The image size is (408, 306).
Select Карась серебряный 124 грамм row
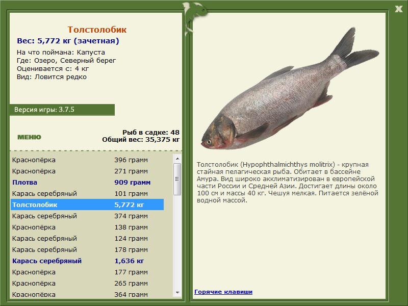pyautogui.click(x=87, y=238)
